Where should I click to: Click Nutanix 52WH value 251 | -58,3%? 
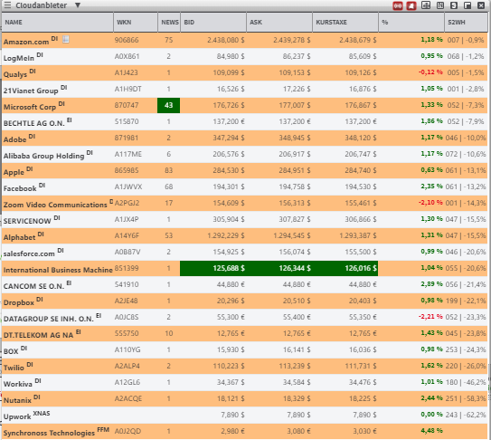coord(466,398)
